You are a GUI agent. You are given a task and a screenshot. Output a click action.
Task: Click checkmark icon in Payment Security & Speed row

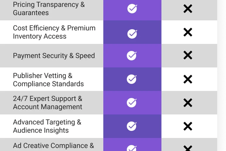pyautogui.click(x=132, y=56)
